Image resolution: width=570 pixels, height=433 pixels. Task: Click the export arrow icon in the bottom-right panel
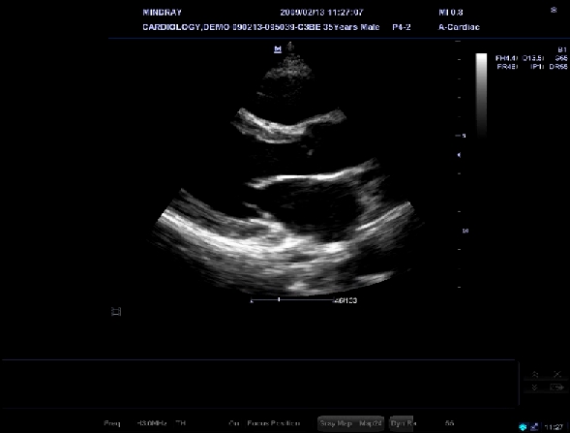556,387
